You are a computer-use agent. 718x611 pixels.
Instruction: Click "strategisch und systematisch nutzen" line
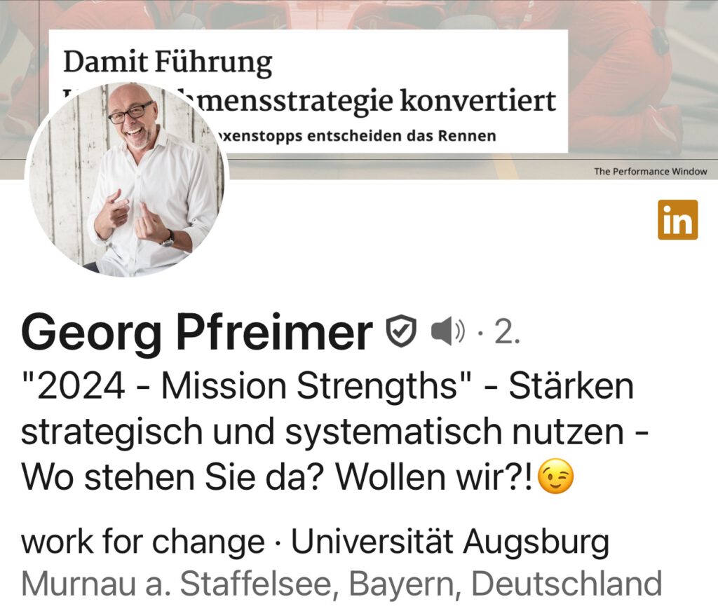click(323, 432)
